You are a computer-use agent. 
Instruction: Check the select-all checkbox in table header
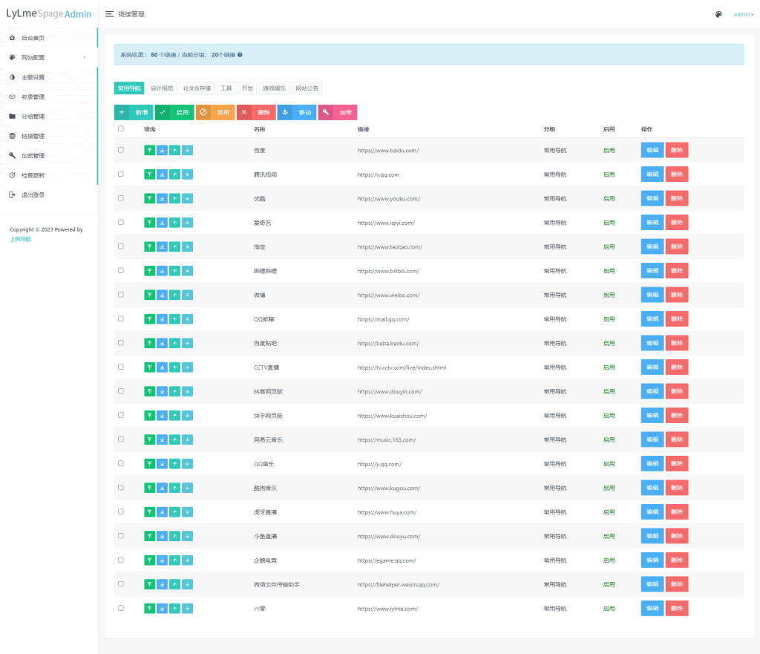[121, 128]
